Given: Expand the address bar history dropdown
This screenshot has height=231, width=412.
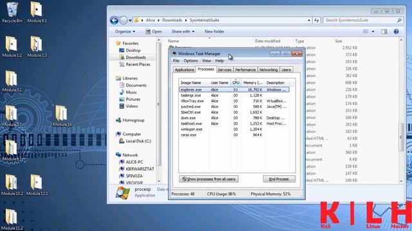Looking at the screenshot, I should point(309,20).
